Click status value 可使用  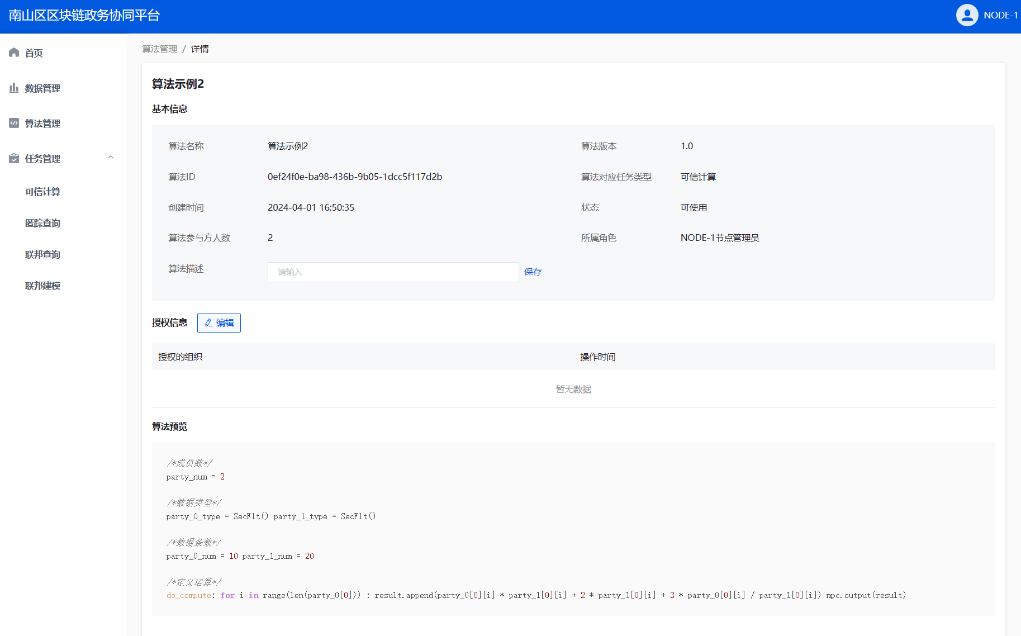694,208
